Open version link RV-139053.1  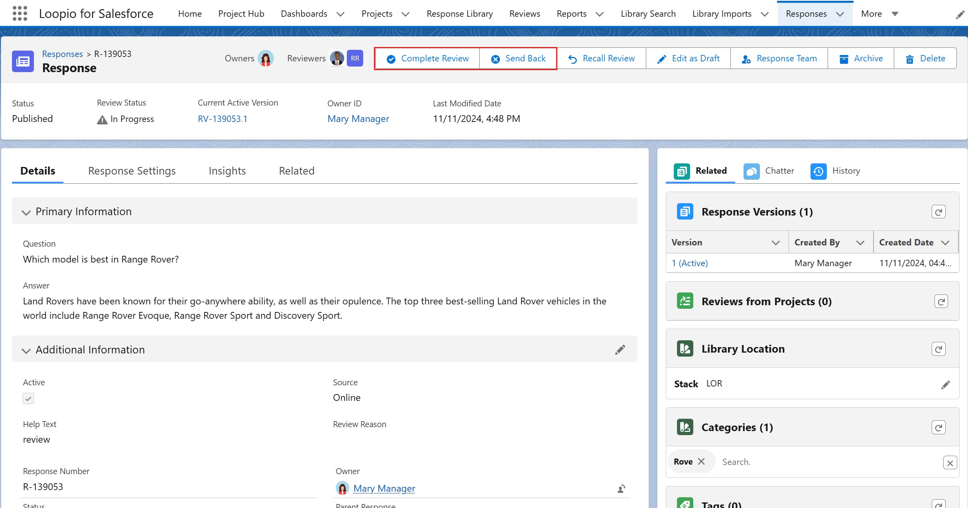coord(222,119)
